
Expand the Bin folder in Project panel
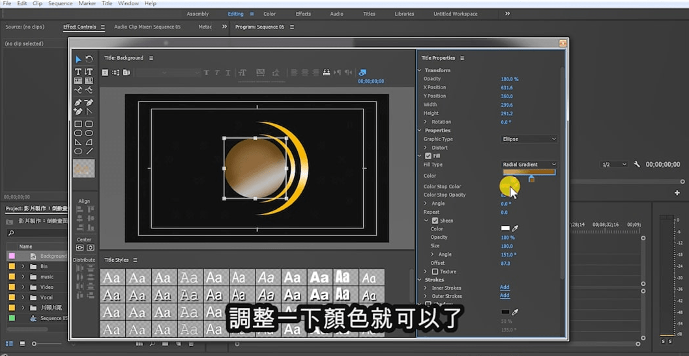(x=23, y=266)
